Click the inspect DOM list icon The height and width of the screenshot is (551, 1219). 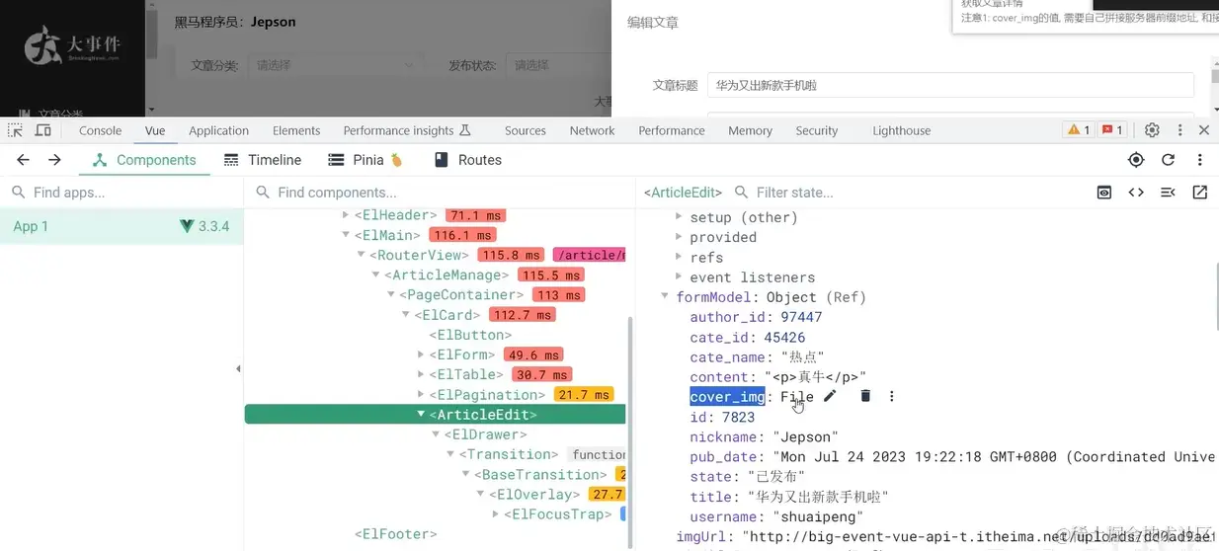coord(1168,193)
